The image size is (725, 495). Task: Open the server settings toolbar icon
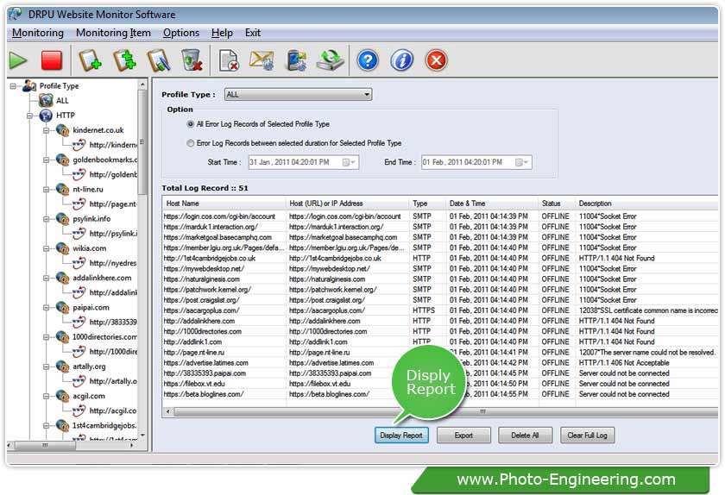click(x=296, y=60)
